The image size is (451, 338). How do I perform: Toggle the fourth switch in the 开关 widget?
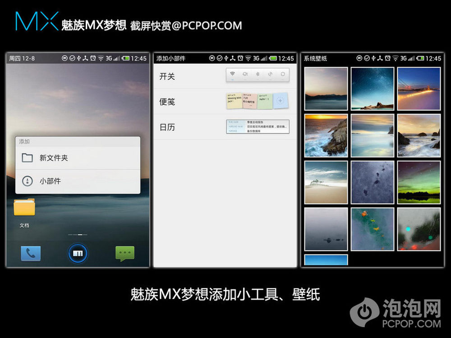tap(270, 74)
